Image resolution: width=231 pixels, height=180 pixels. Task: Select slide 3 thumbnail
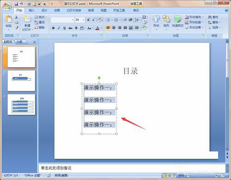coord(21,105)
